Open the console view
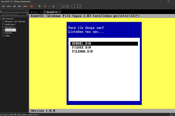Screen dimensions: 175x116 (x=73, y=6)
